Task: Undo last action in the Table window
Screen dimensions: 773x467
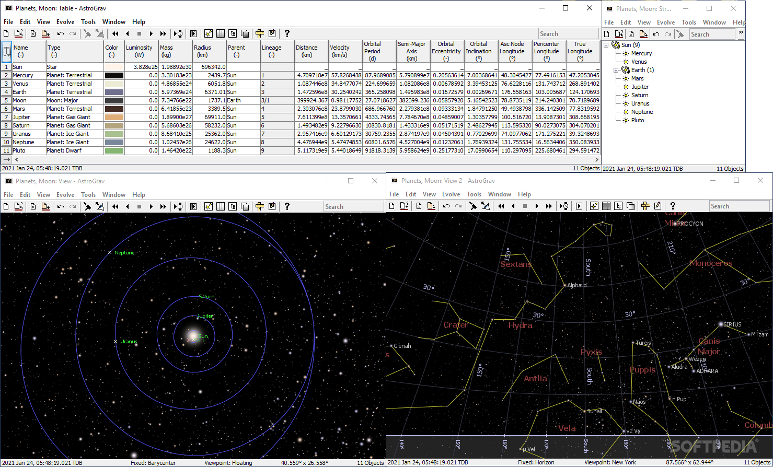Action: [x=60, y=33]
